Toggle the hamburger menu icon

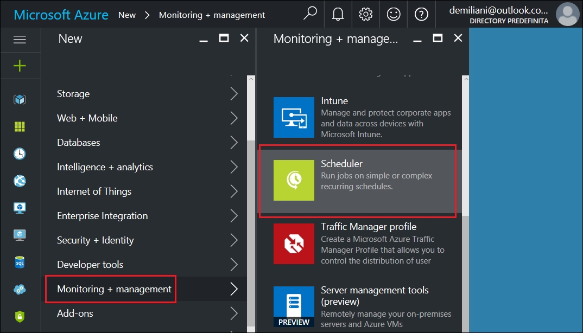[20, 40]
